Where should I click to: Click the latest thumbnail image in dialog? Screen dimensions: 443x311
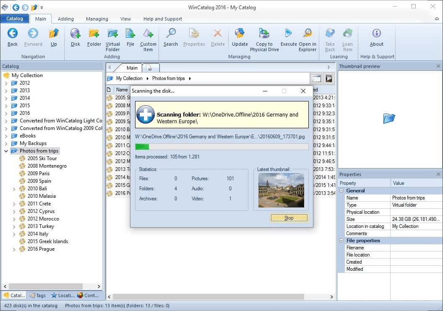pos(281,190)
